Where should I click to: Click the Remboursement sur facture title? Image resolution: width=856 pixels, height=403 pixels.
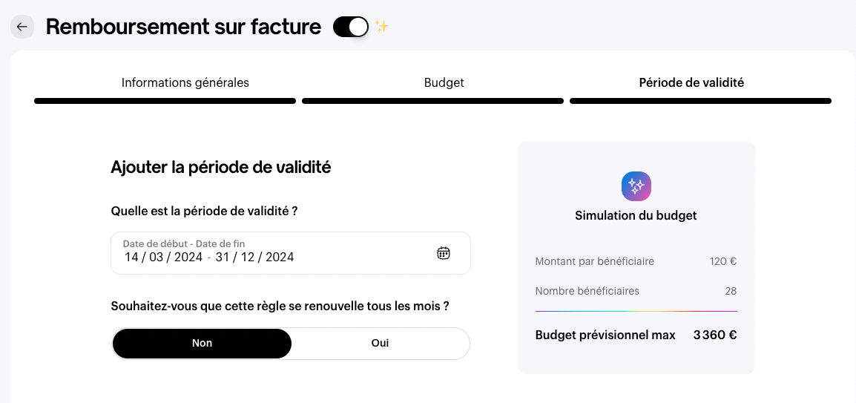[183, 26]
